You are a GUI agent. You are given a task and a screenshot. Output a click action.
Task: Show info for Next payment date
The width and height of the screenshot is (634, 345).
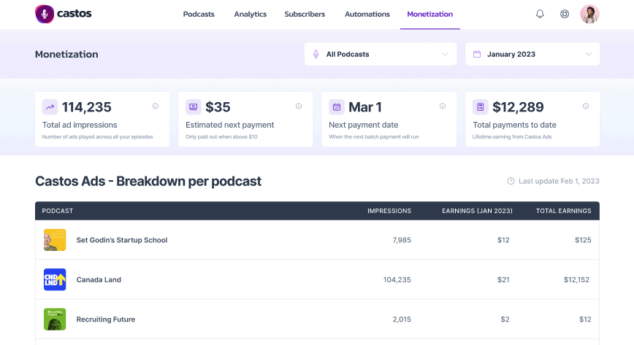tap(442, 106)
